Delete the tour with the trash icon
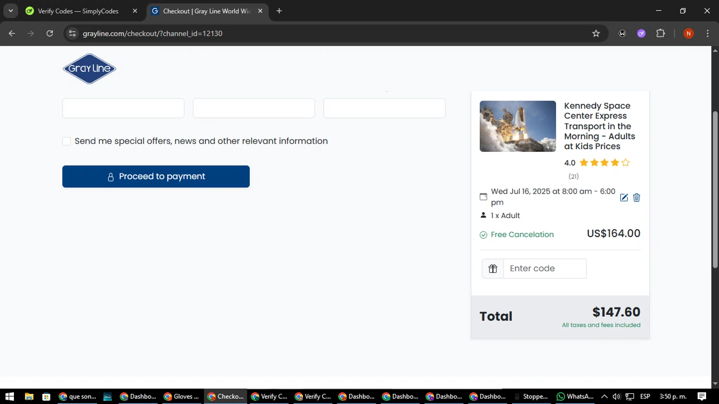Viewport: 719px width, 404px height. point(637,197)
